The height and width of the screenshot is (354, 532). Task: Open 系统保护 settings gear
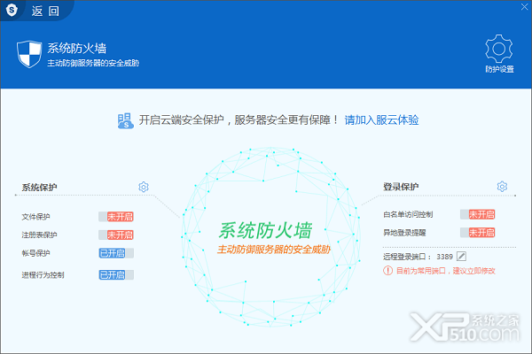point(144,187)
